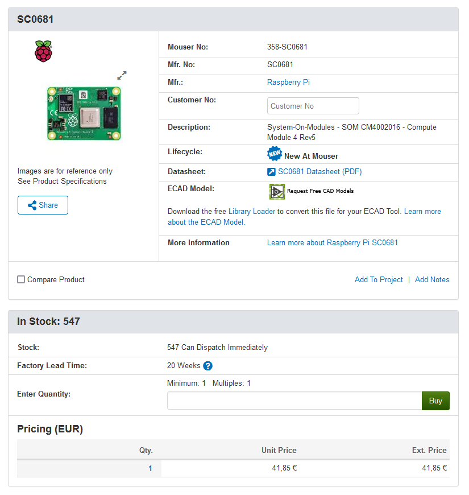The width and height of the screenshot is (469, 495).
Task: Open the Library Loader link
Action: (x=252, y=211)
